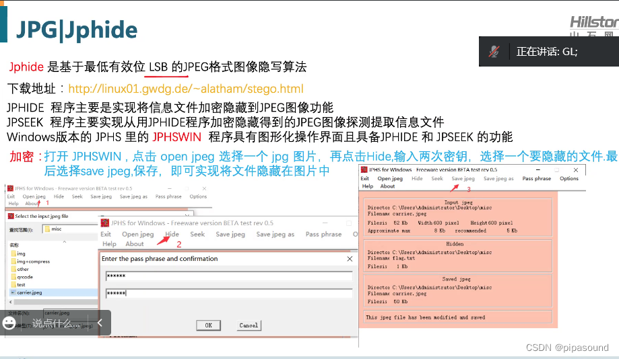Click Exit in the right JPHS window
This screenshot has width=619, height=359.
pyautogui.click(x=365, y=179)
